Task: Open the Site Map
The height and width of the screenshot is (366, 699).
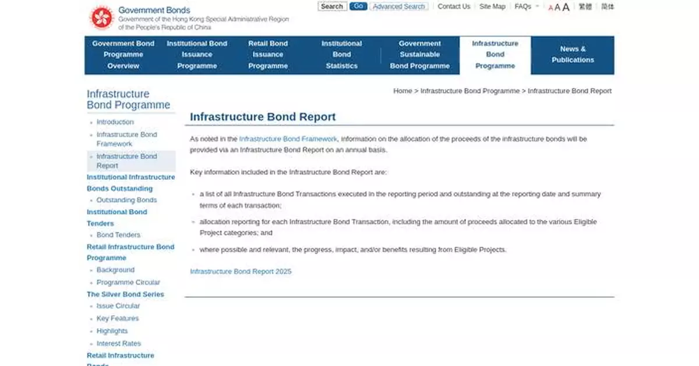Action: tap(492, 6)
